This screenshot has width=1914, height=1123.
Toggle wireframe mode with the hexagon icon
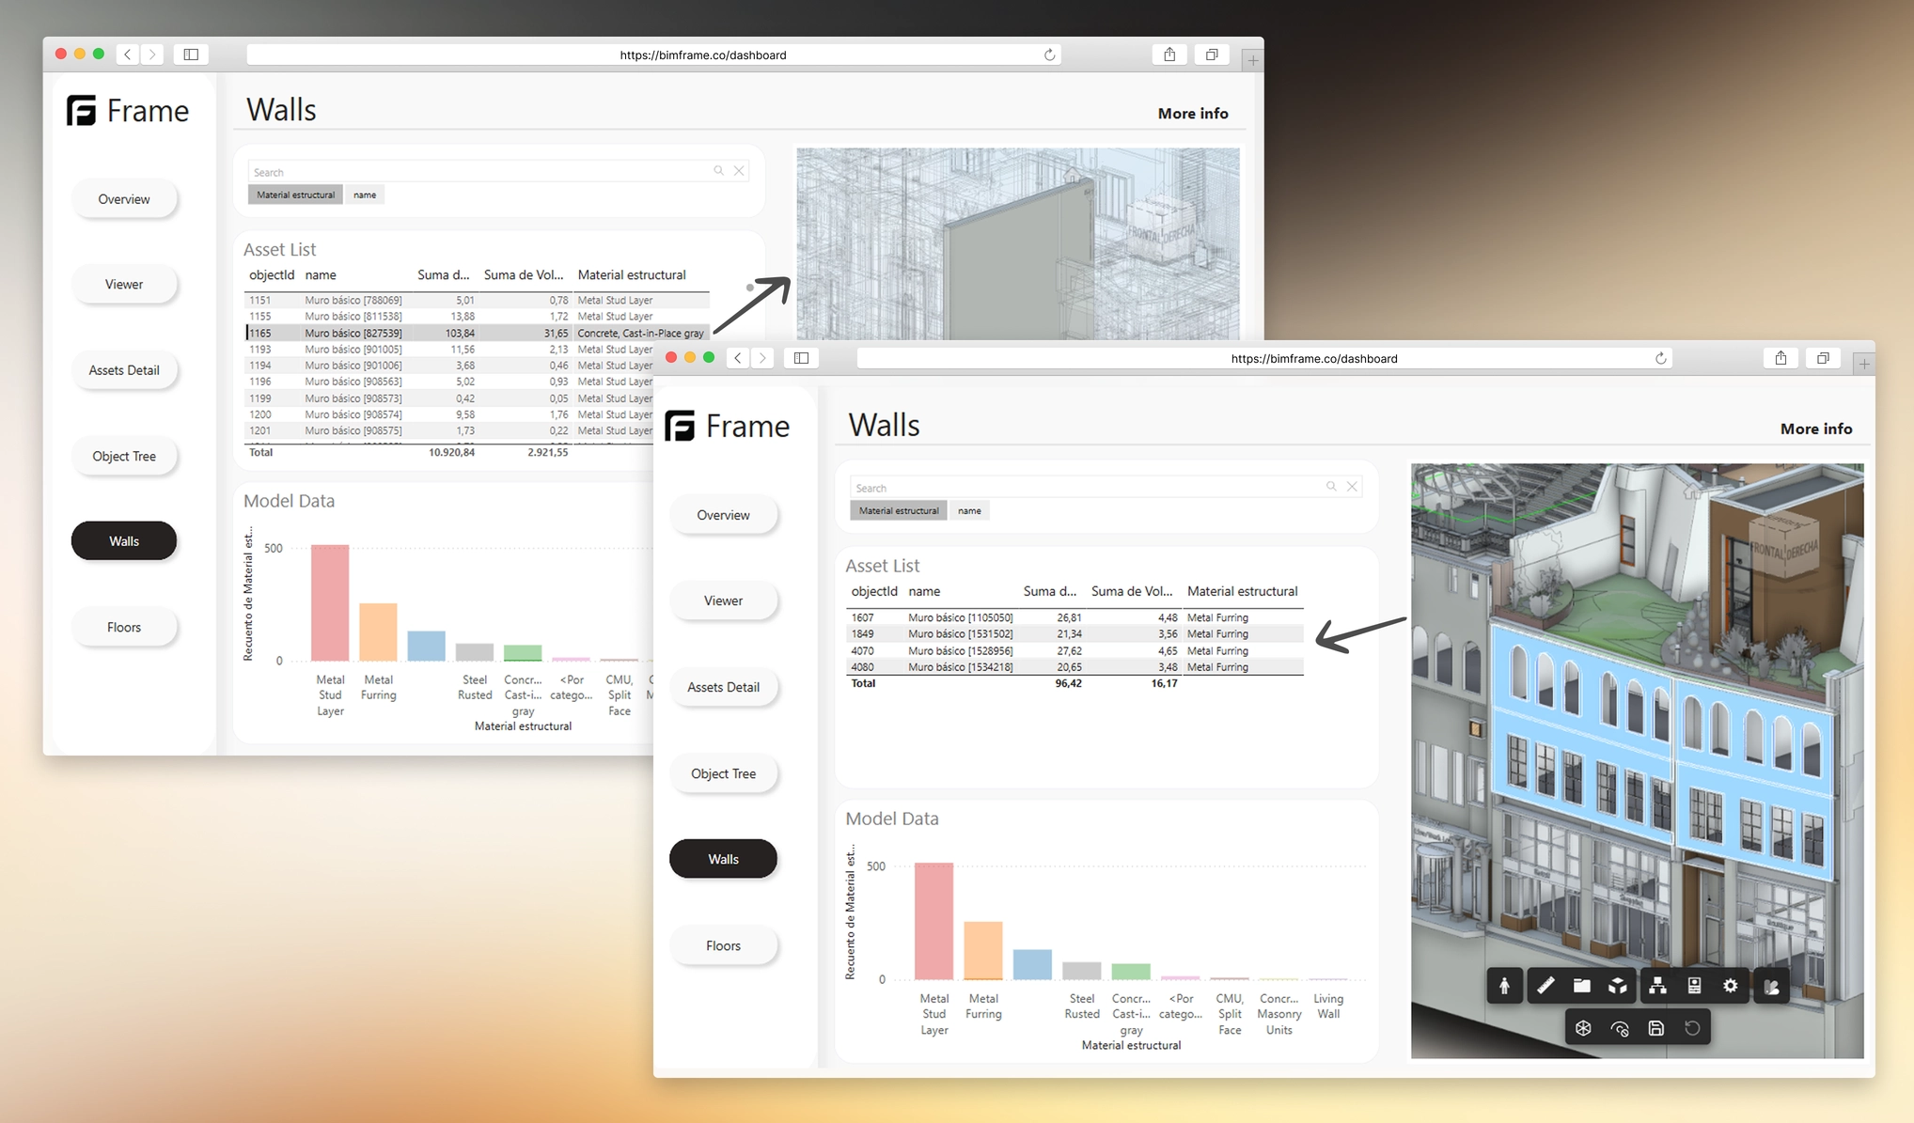1583,1027
